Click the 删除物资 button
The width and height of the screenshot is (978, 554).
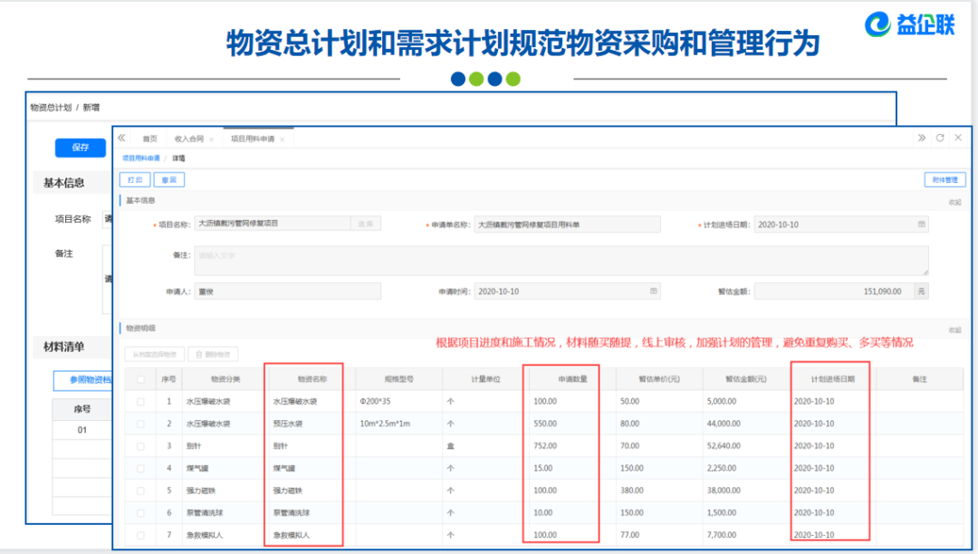[x=213, y=354]
